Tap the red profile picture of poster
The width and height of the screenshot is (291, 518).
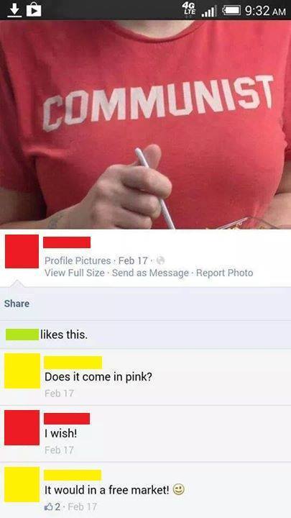coord(22,251)
